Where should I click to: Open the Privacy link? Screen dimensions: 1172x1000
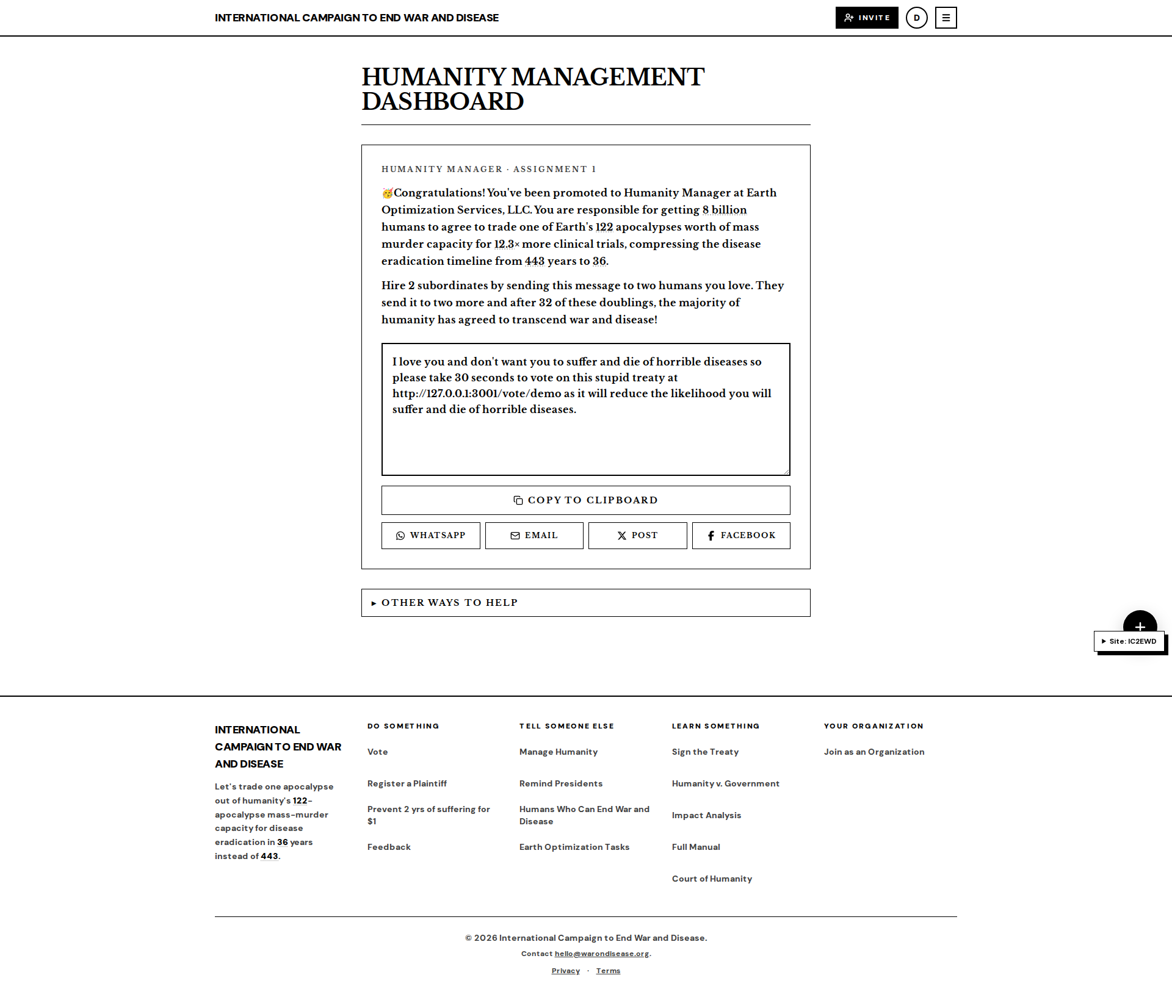coord(565,971)
